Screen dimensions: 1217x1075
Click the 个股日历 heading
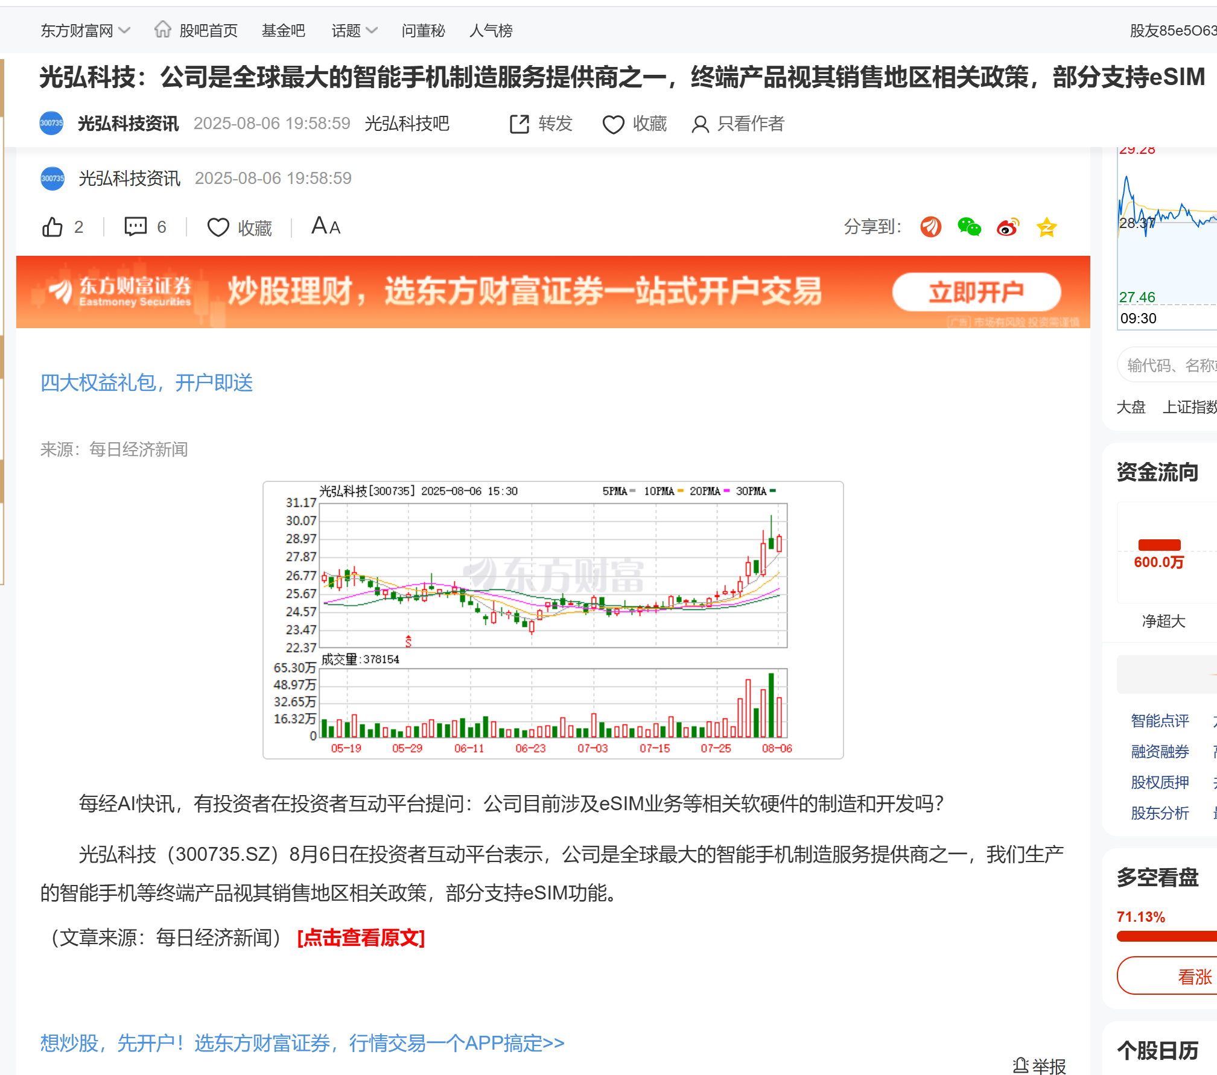[x=1157, y=1050]
